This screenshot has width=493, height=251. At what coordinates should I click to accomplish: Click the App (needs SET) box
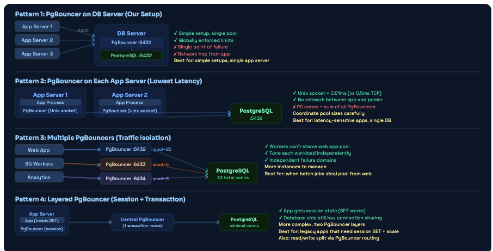(x=42, y=221)
